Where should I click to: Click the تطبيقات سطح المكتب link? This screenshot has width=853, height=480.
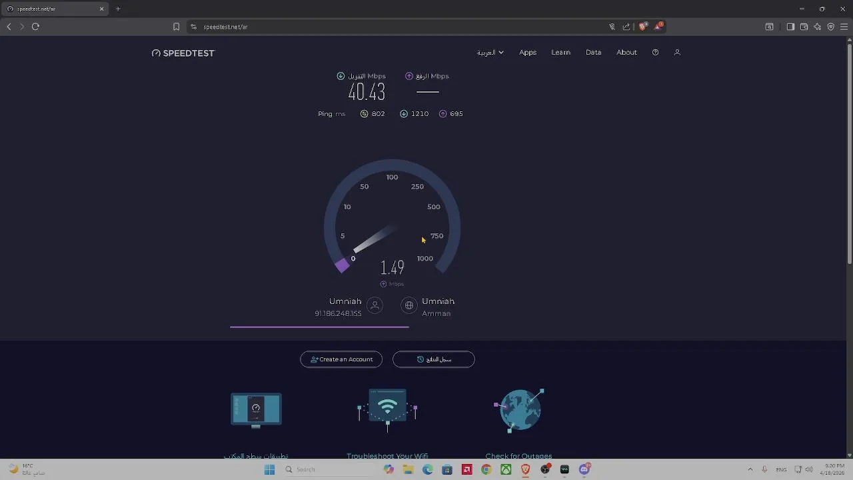click(x=256, y=456)
